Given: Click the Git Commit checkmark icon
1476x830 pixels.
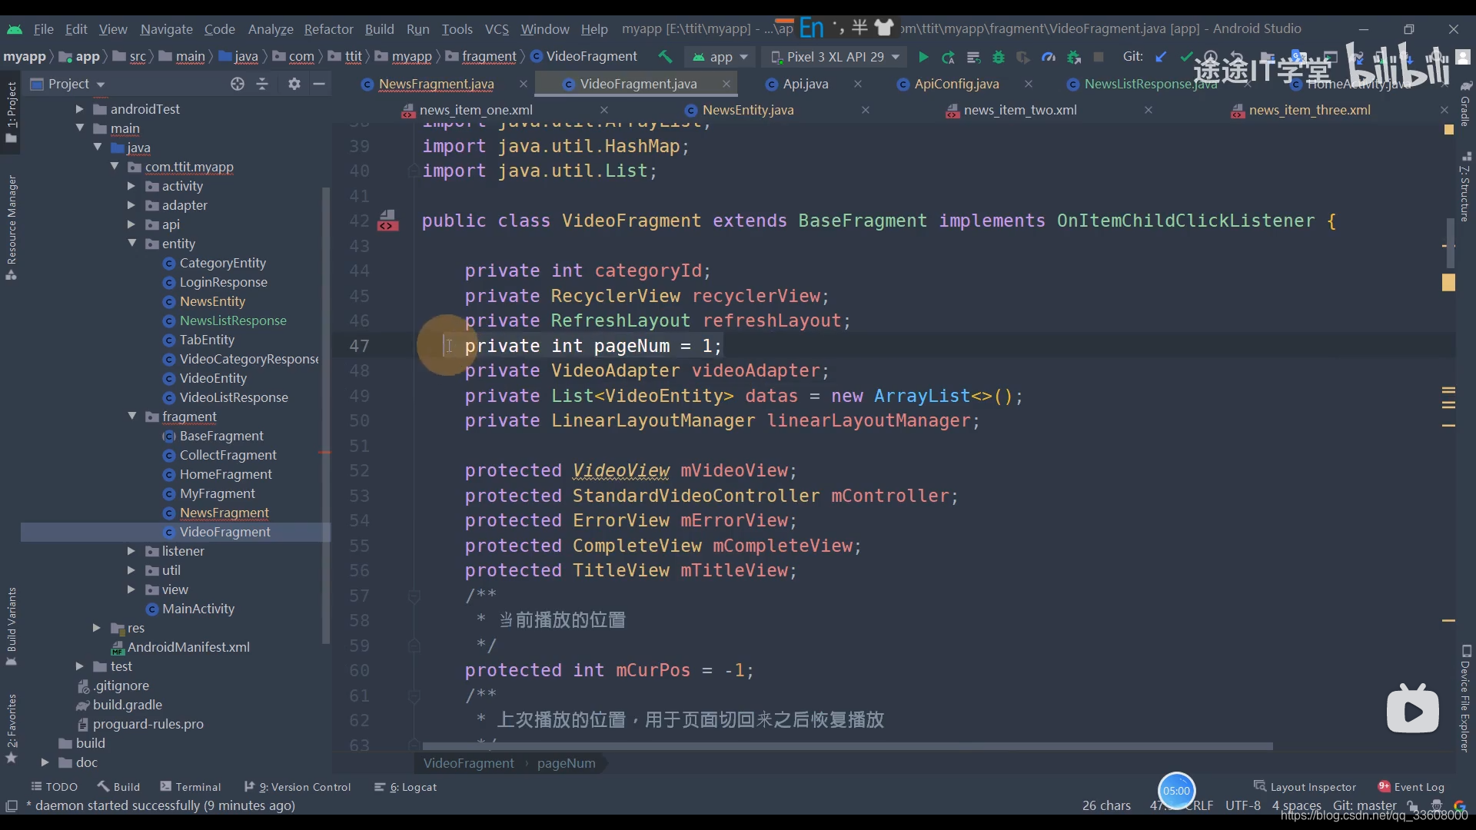Looking at the screenshot, I should click(1186, 57).
